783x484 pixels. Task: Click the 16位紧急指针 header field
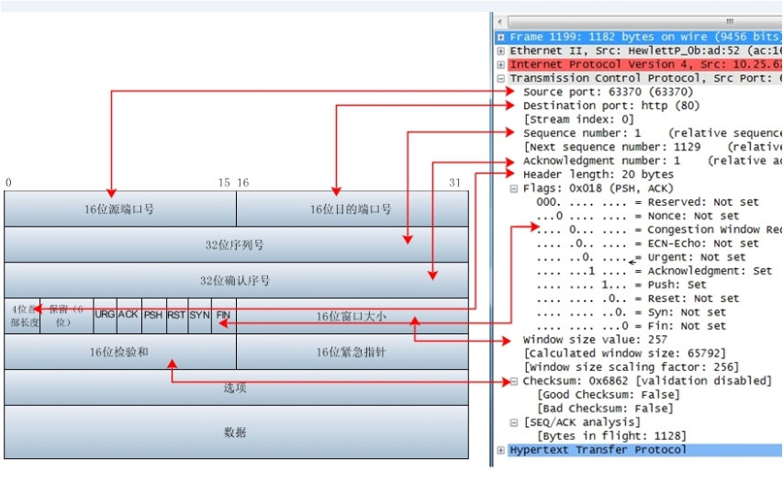pyautogui.click(x=352, y=352)
